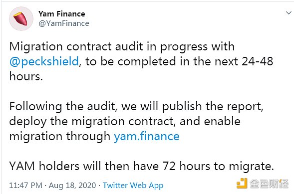
Task: Open the Yam Finance display name profile
Action: pyautogui.click(x=62, y=14)
